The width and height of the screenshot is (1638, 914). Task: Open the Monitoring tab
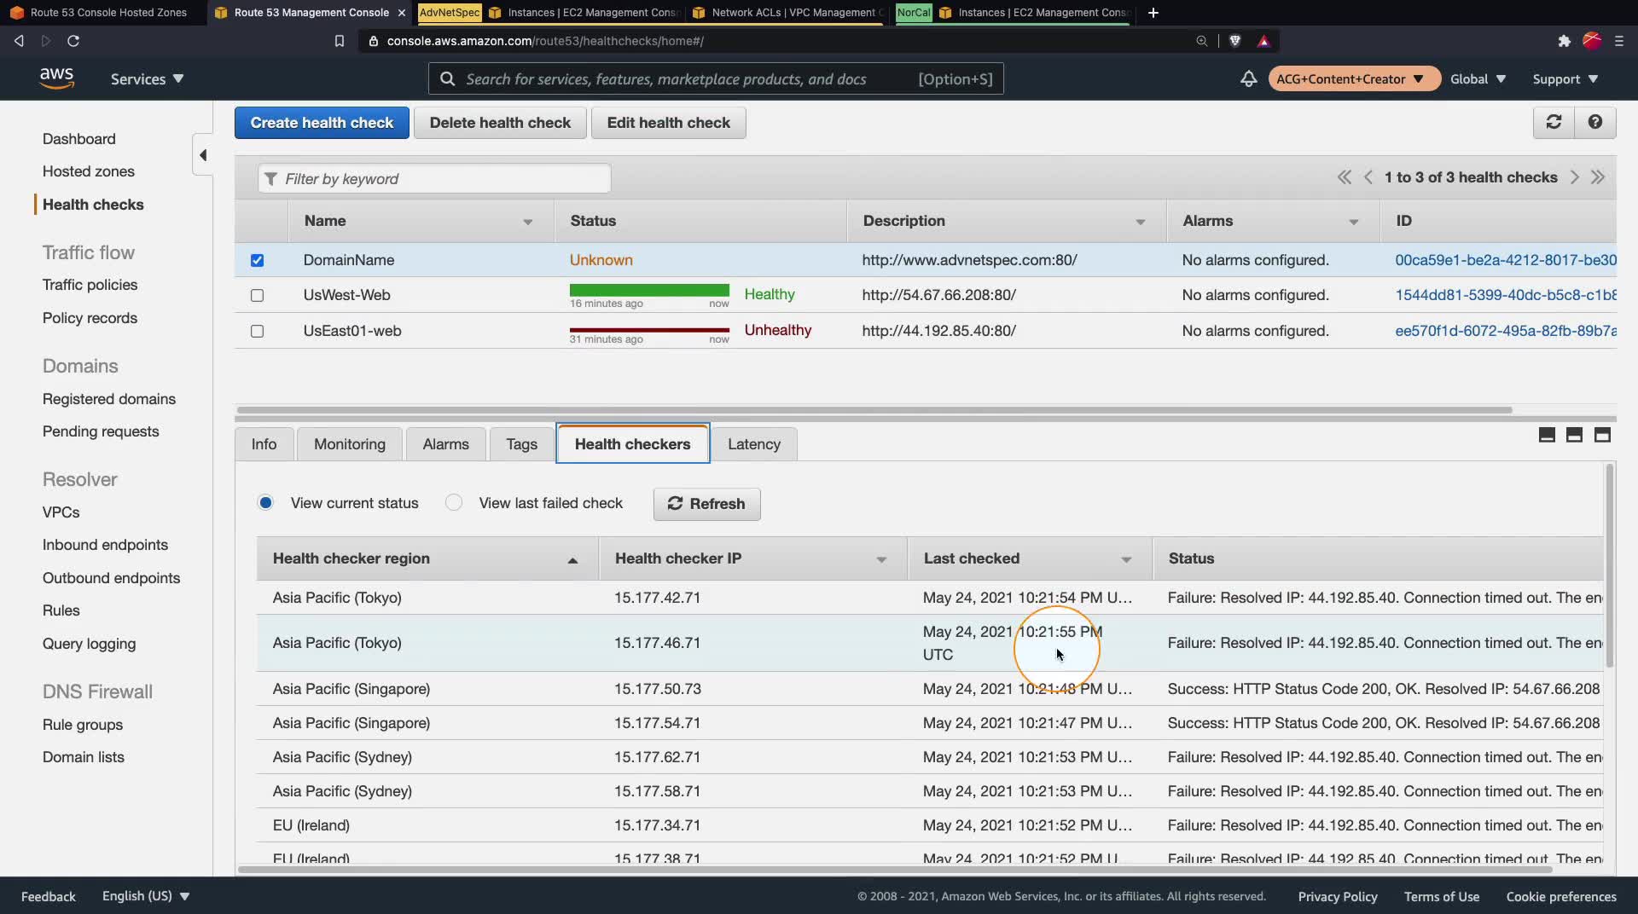(x=349, y=444)
